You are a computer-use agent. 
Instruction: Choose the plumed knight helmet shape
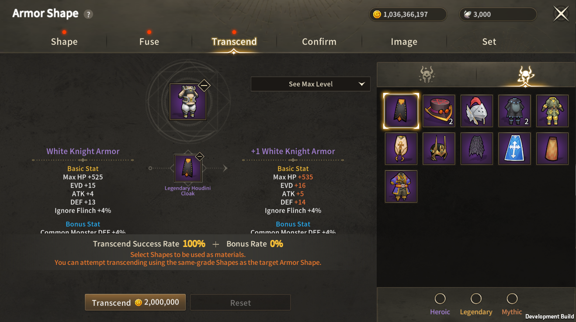pos(477,111)
